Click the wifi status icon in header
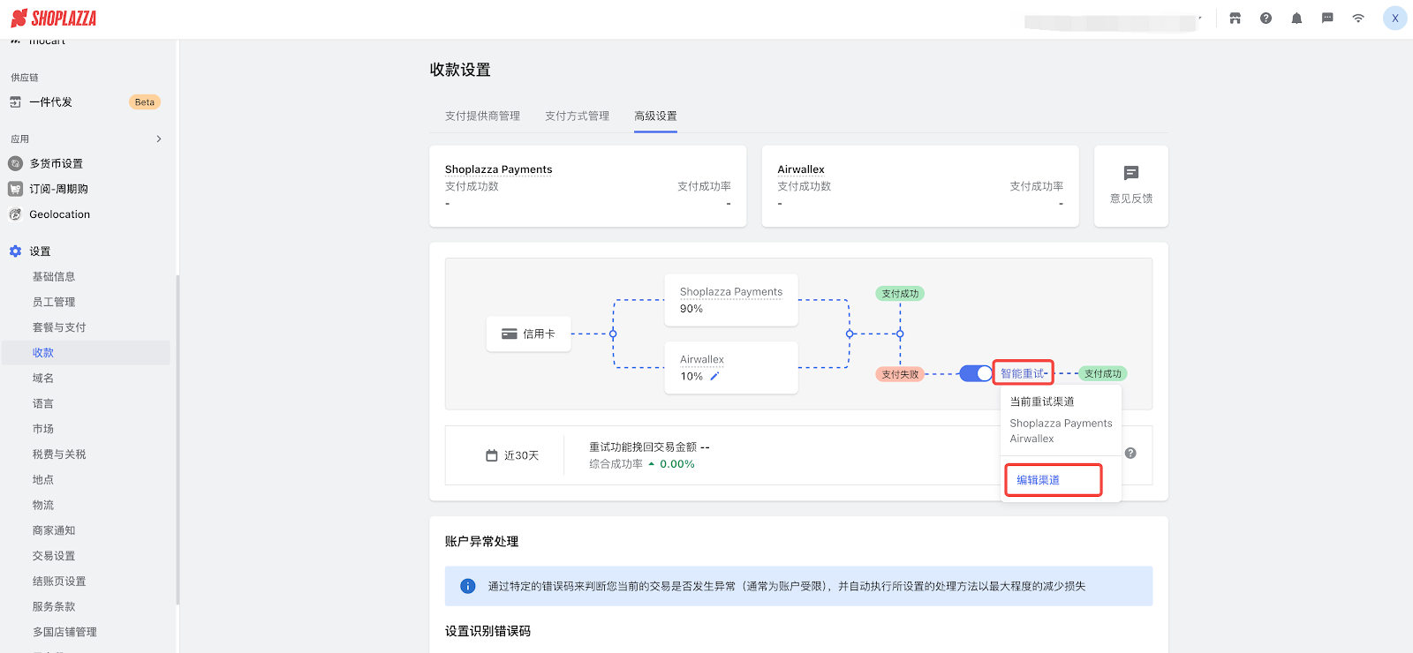The image size is (1413, 653). (x=1358, y=19)
